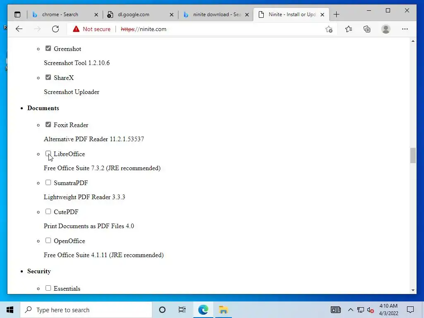This screenshot has height=318, width=424.
Task: Uncheck the Greenshot checkbox
Action: [48, 48]
